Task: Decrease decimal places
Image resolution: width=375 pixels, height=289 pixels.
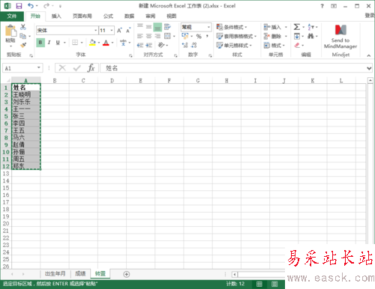Action: 193,45
